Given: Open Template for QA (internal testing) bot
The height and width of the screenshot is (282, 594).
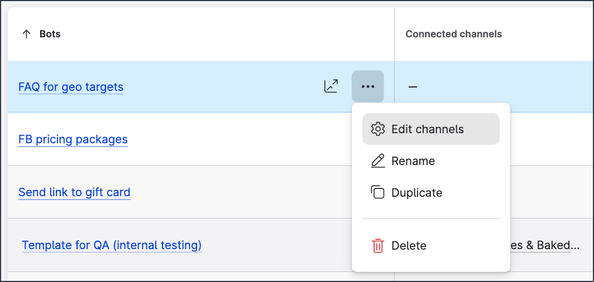Looking at the screenshot, I should [112, 245].
